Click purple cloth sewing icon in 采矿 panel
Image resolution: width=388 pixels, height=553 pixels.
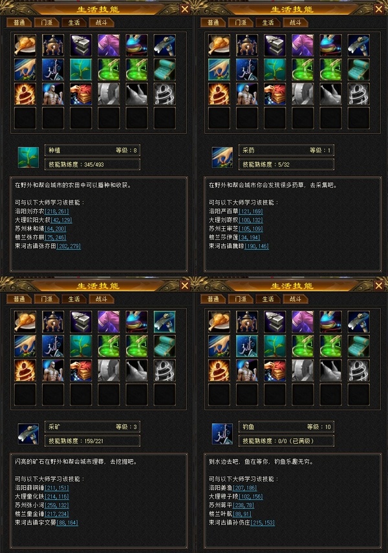tap(109, 321)
